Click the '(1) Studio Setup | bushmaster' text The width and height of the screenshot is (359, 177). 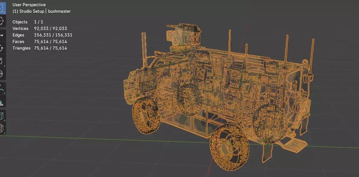42,11
